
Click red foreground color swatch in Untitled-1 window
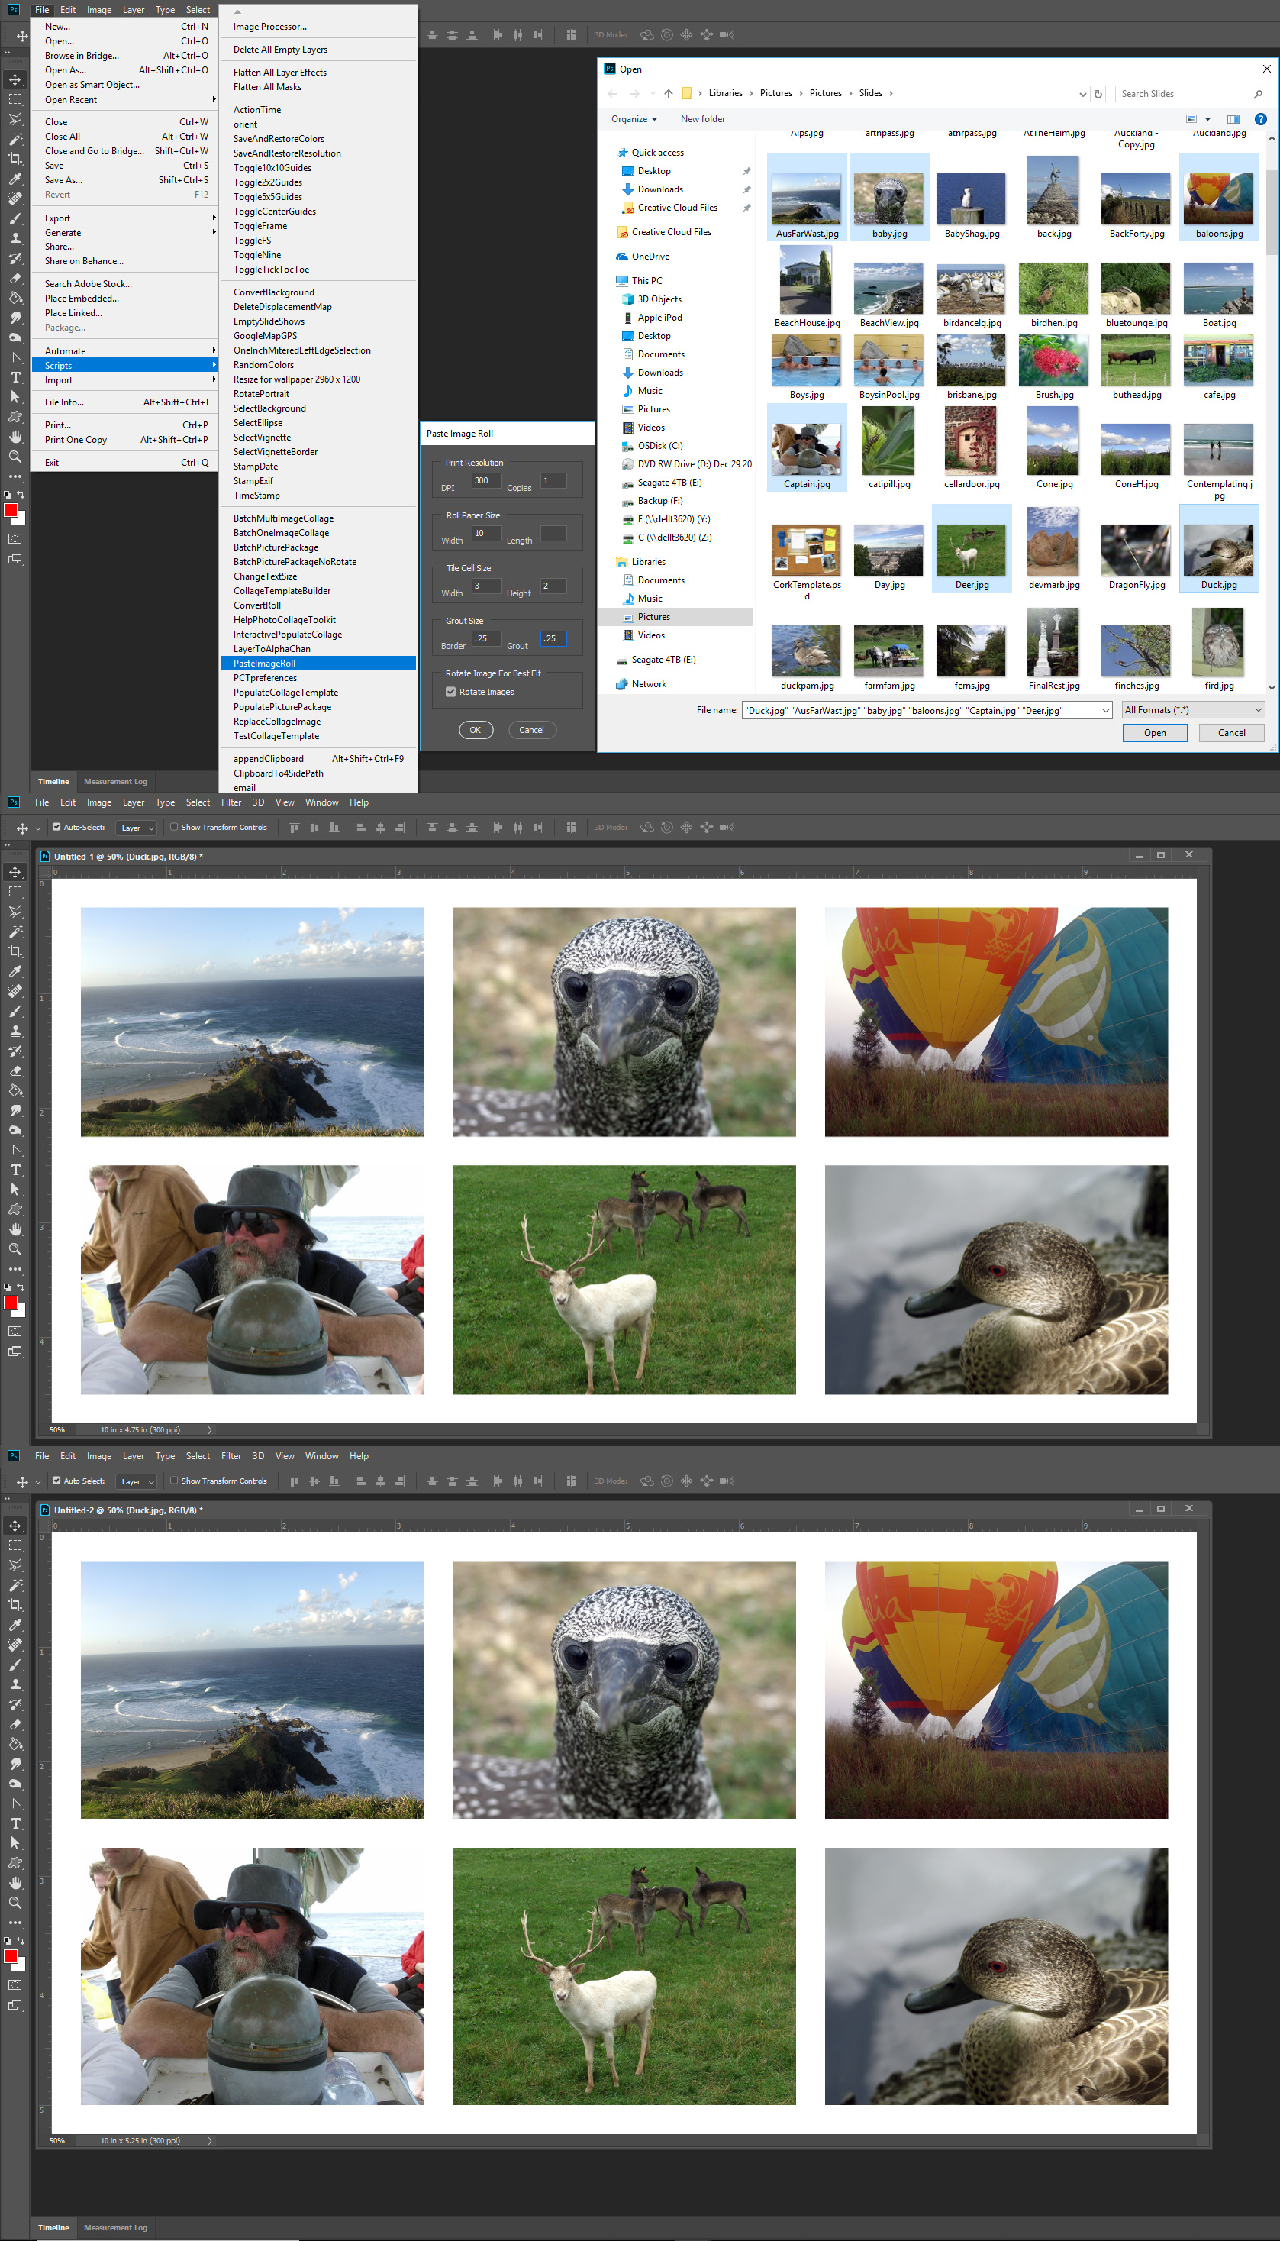pyautogui.click(x=11, y=1303)
